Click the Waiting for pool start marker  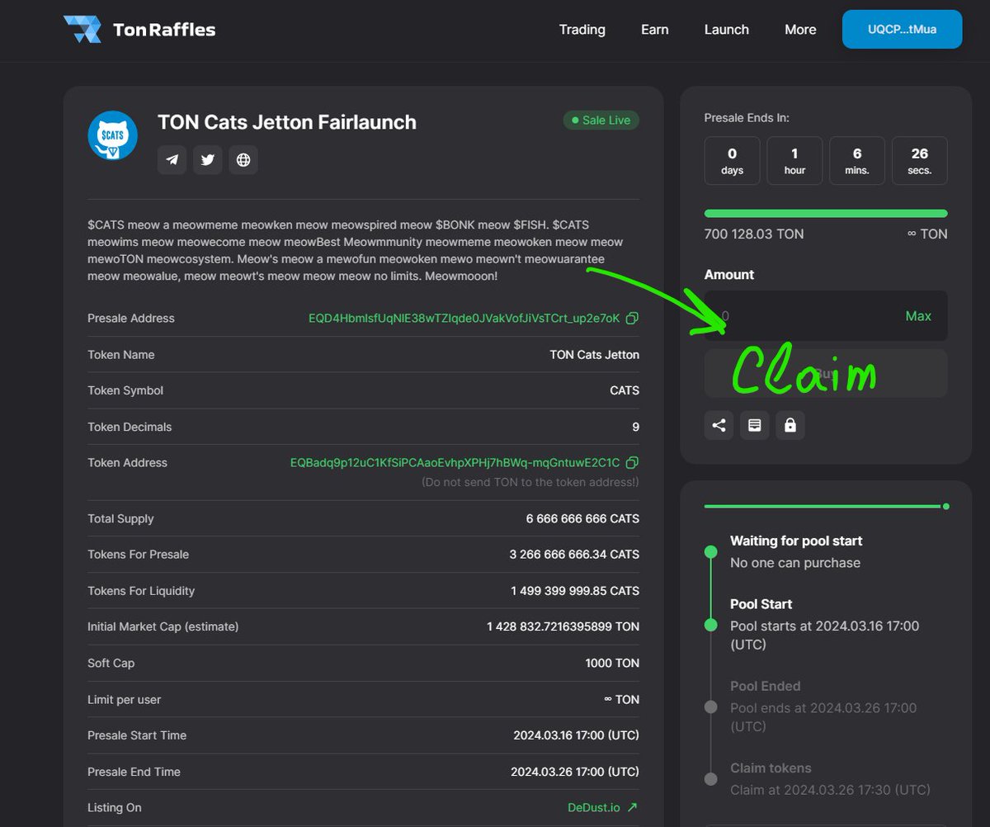(x=710, y=551)
